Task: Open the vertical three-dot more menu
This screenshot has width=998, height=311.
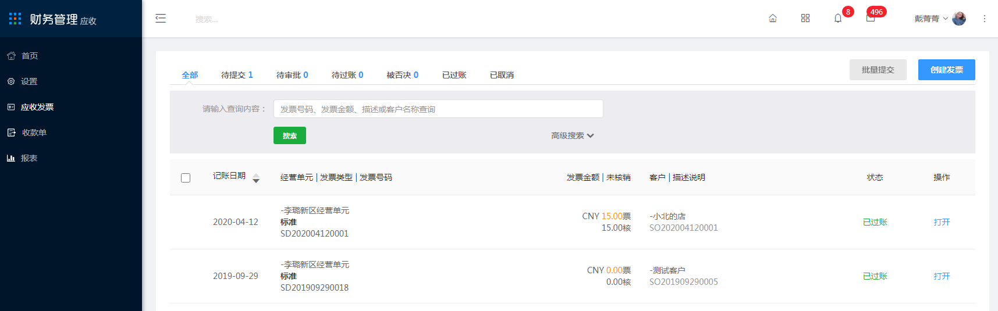Action: 985,19
